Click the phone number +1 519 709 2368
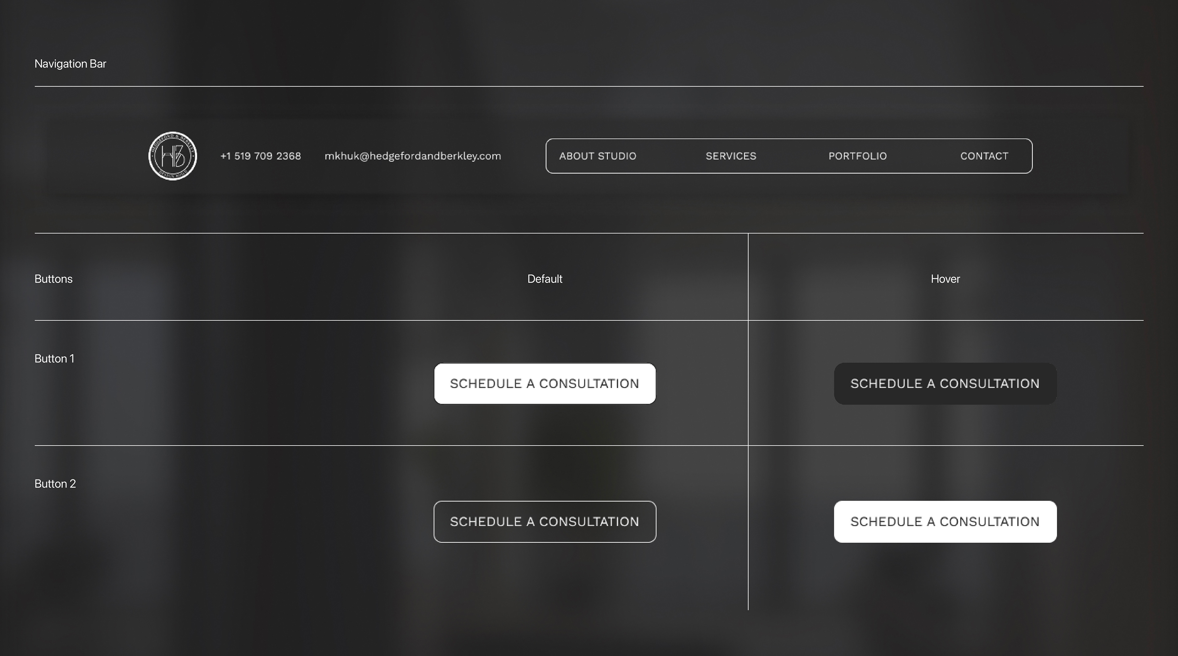Viewport: 1178px width, 656px height. [x=261, y=156]
